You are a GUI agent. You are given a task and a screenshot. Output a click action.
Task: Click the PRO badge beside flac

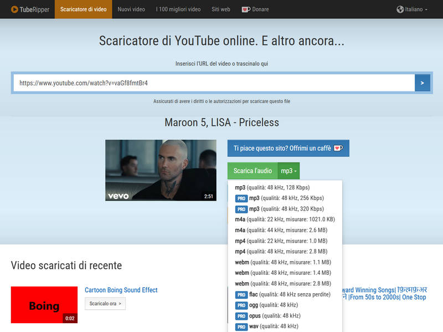pos(241,295)
